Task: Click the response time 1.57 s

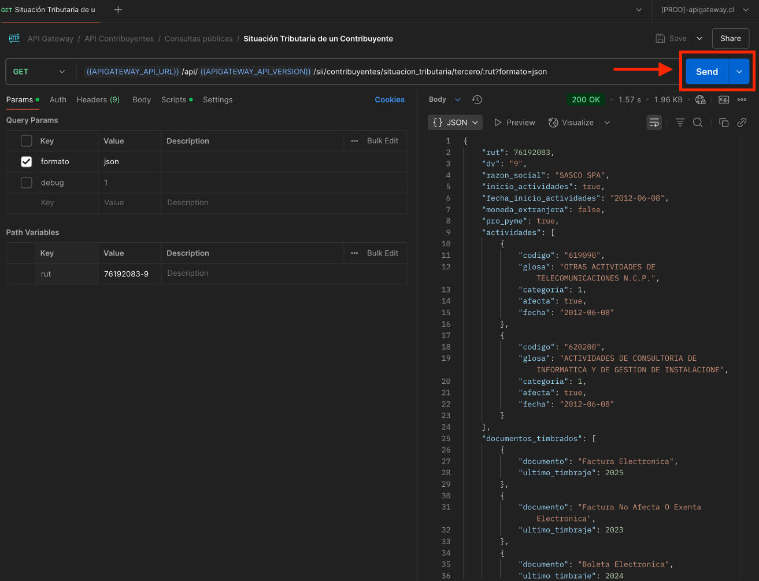Action: click(630, 99)
